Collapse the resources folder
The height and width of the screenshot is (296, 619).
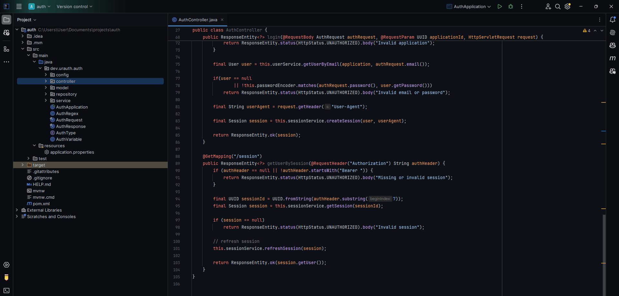tap(34, 146)
